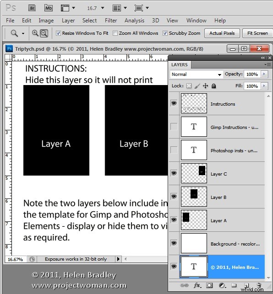This screenshot has height=294, width=273.
Task: Click the Fill 100% field
Action: click(252, 86)
